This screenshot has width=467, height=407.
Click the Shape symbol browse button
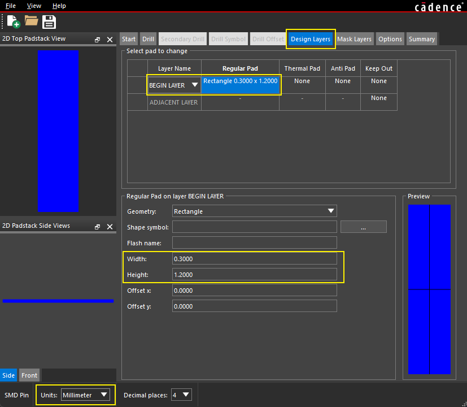(x=363, y=227)
